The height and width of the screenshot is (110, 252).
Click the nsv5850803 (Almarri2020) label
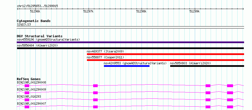click(x=191, y=63)
